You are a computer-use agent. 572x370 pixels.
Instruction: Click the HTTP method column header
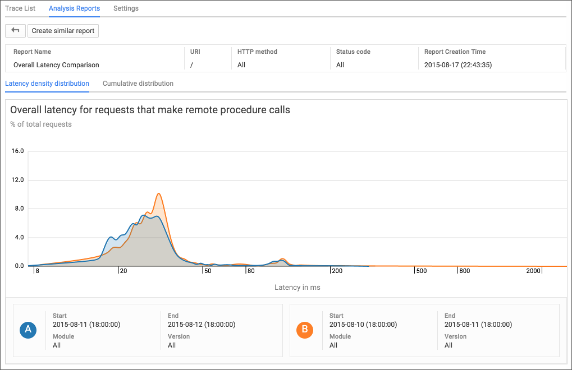coord(257,52)
